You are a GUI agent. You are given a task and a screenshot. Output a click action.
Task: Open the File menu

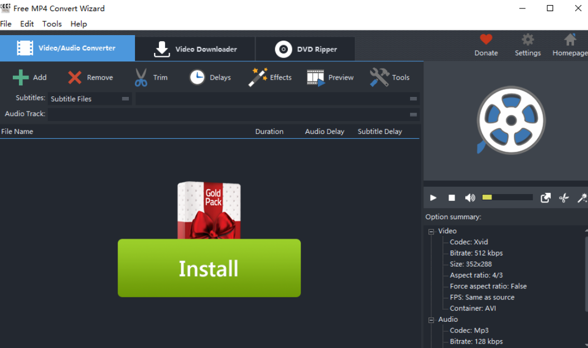(6, 24)
